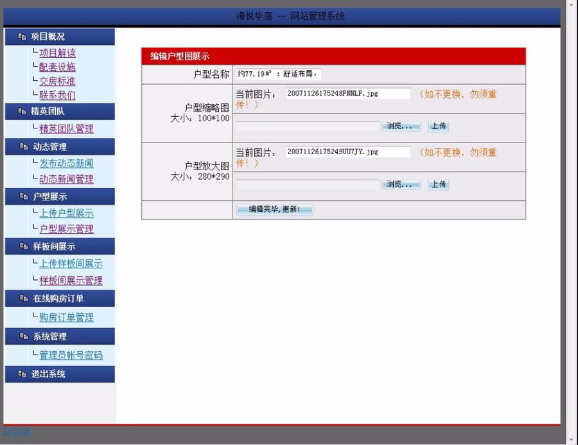Click thumbnail current image filename field
This screenshot has width=578, height=445.
[x=348, y=94]
